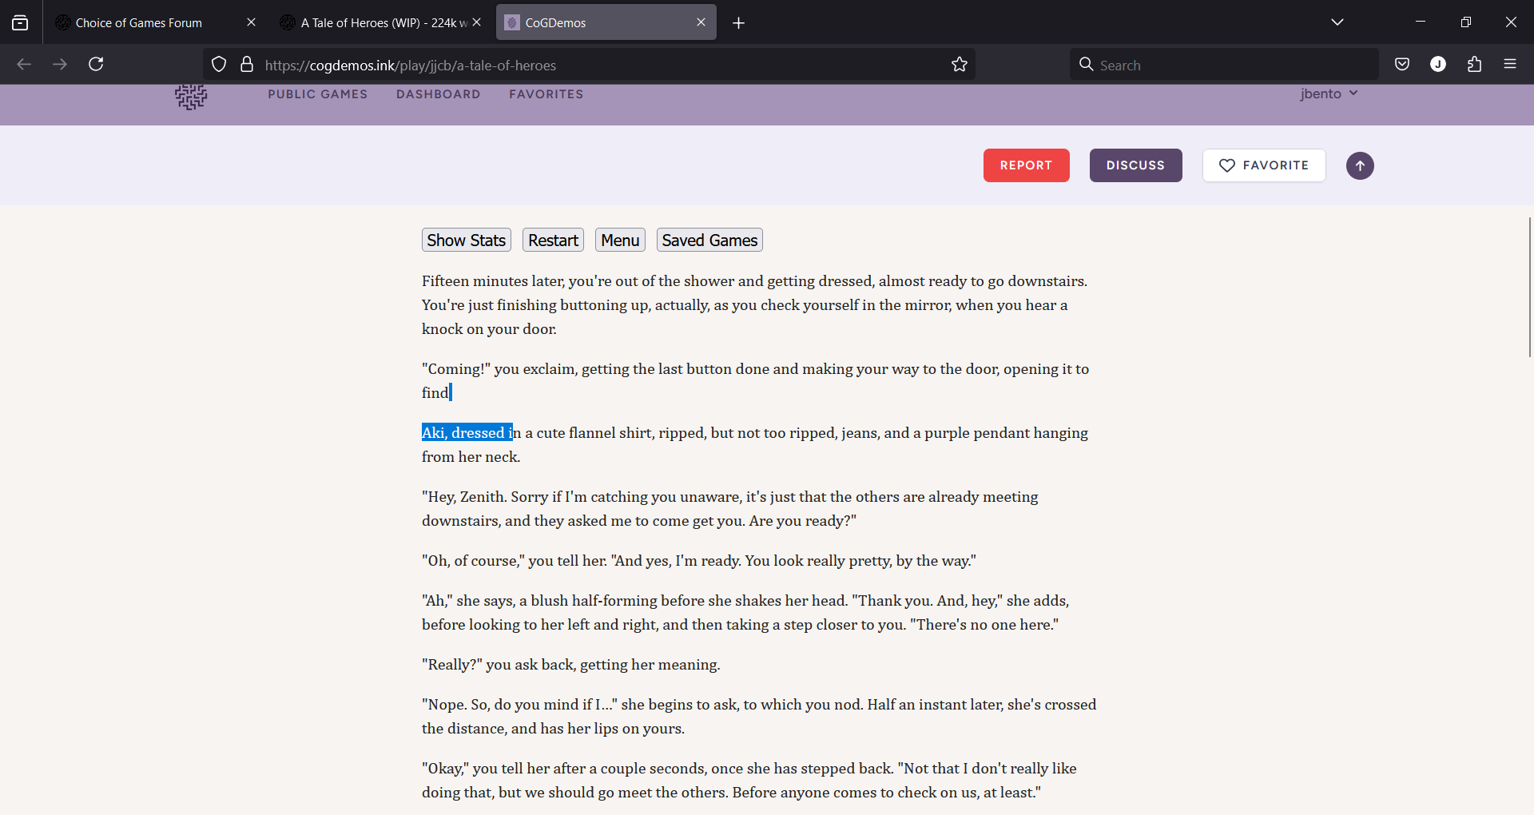Click the scroll-to-top arrow button

point(1360,165)
